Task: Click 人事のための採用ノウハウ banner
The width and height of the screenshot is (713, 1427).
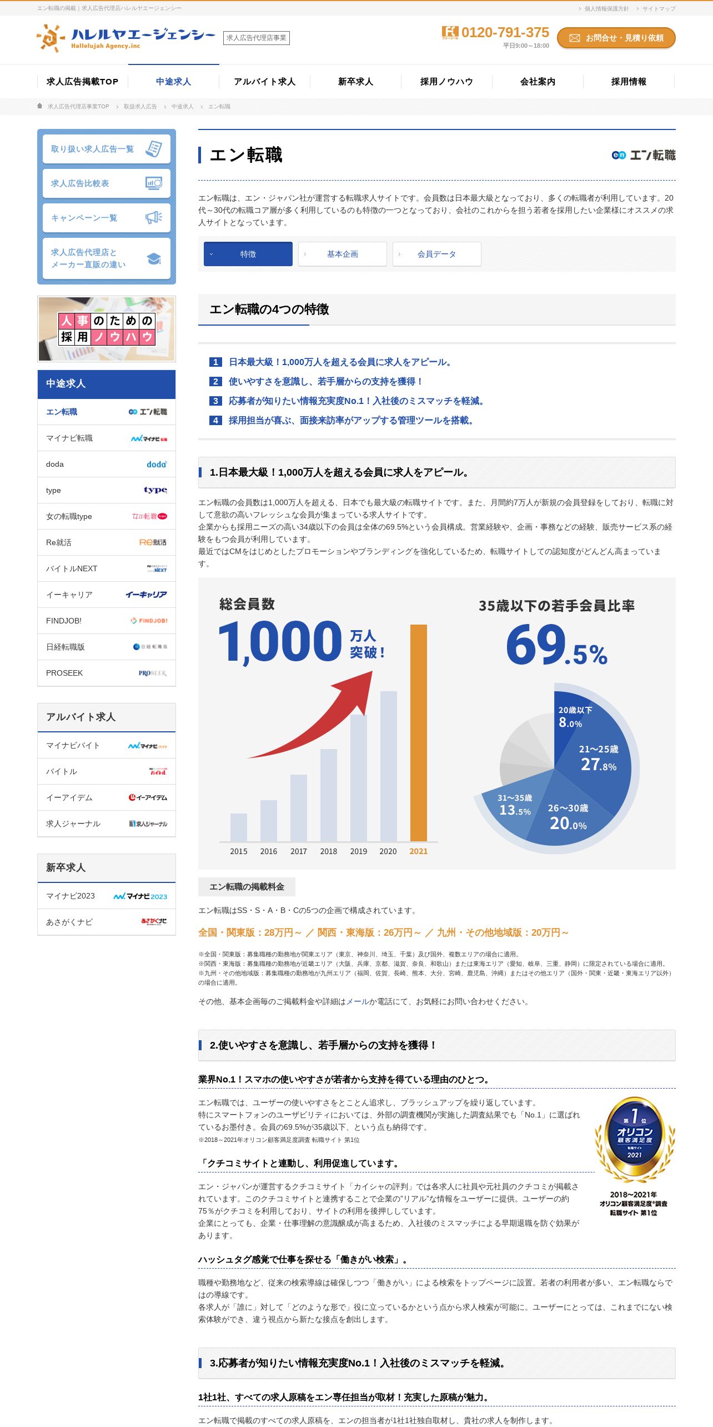Action: coord(107,329)
